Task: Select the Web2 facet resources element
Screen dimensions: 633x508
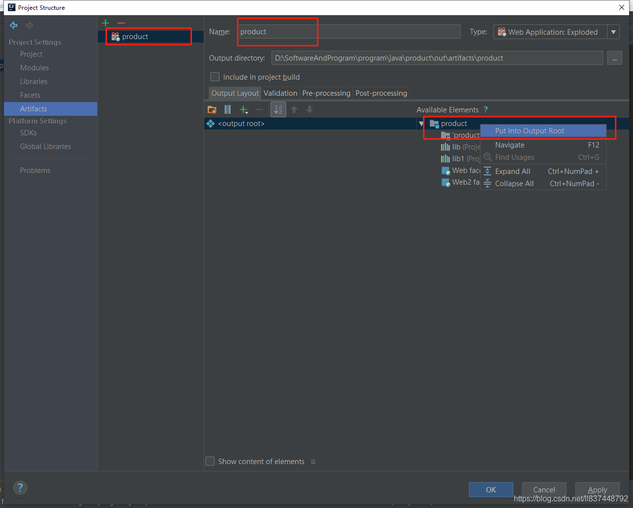Action: pos(461,182)
